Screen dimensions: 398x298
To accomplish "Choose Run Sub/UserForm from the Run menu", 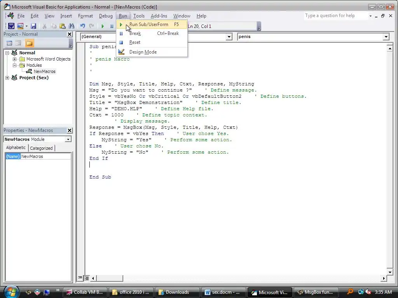I will [152, 24].
